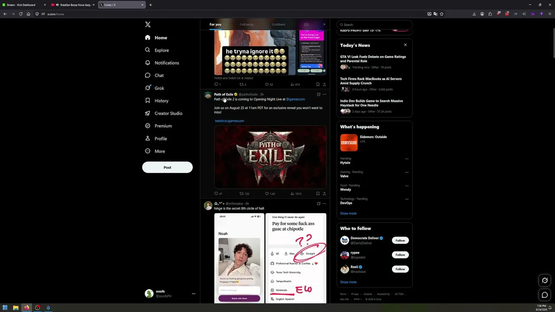The height and width of the screenshot is (312, 555).
Task: Open options for DevOps trend
Action: [x=407, y=199]
